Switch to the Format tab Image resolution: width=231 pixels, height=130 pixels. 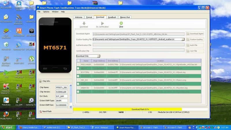[x=89, y=17]
